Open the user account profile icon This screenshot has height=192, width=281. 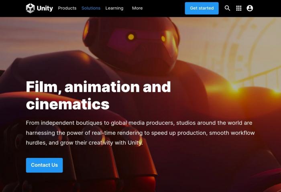pos(250,8)
